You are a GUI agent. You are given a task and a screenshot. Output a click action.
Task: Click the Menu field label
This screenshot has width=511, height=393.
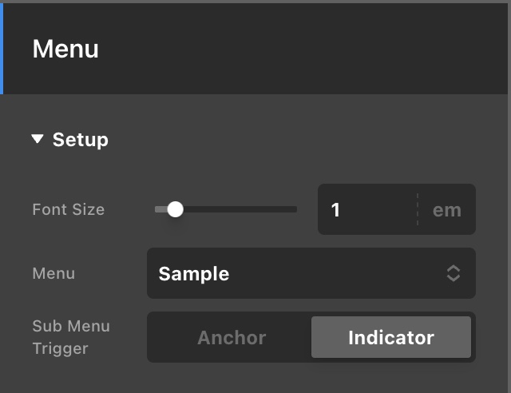coord(53,273)
